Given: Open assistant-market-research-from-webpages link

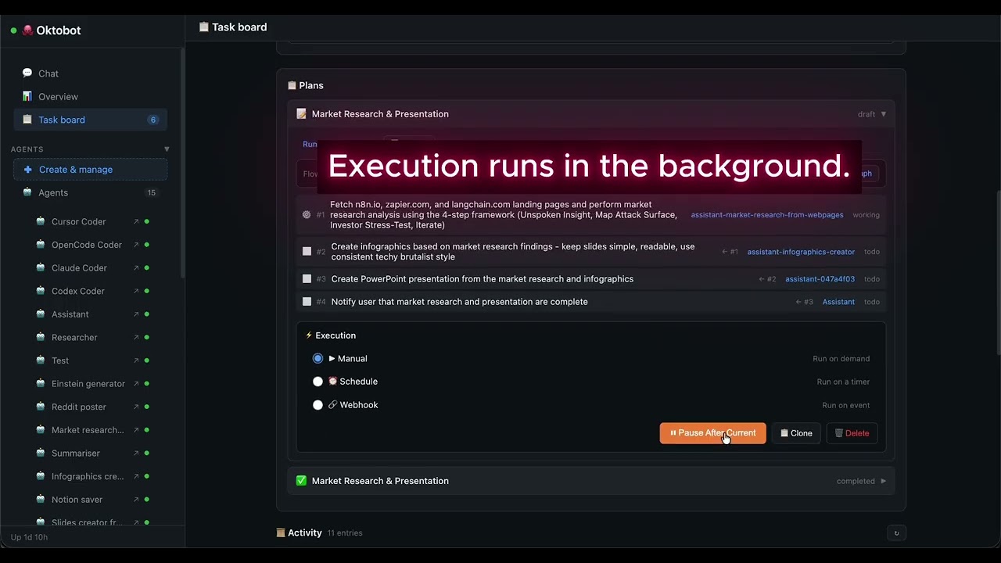Looking at the screenshot, I should (x=766, y=215).
